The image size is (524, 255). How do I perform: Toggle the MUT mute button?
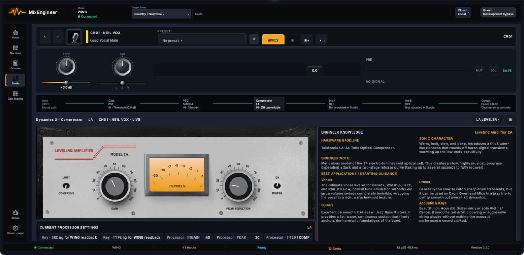point(479,70)
